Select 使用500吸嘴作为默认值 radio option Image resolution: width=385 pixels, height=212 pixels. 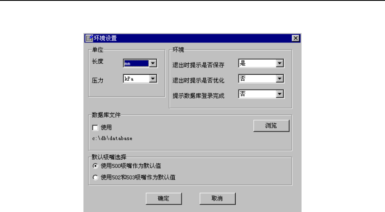[95, 166]
